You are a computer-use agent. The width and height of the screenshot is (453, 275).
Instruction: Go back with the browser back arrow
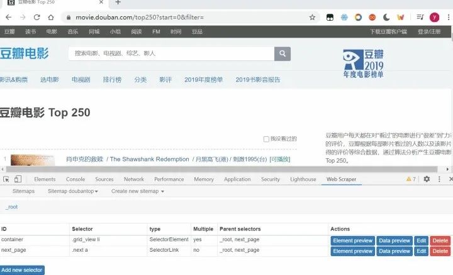pyautogui.click(x=8, y=18)
